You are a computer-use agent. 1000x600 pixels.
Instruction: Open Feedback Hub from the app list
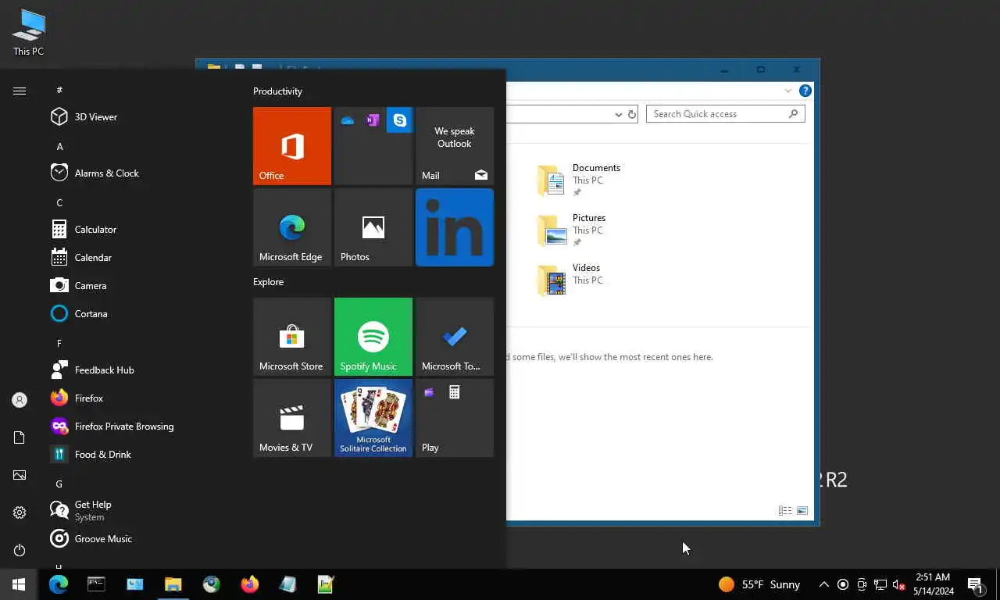point(139,370)
